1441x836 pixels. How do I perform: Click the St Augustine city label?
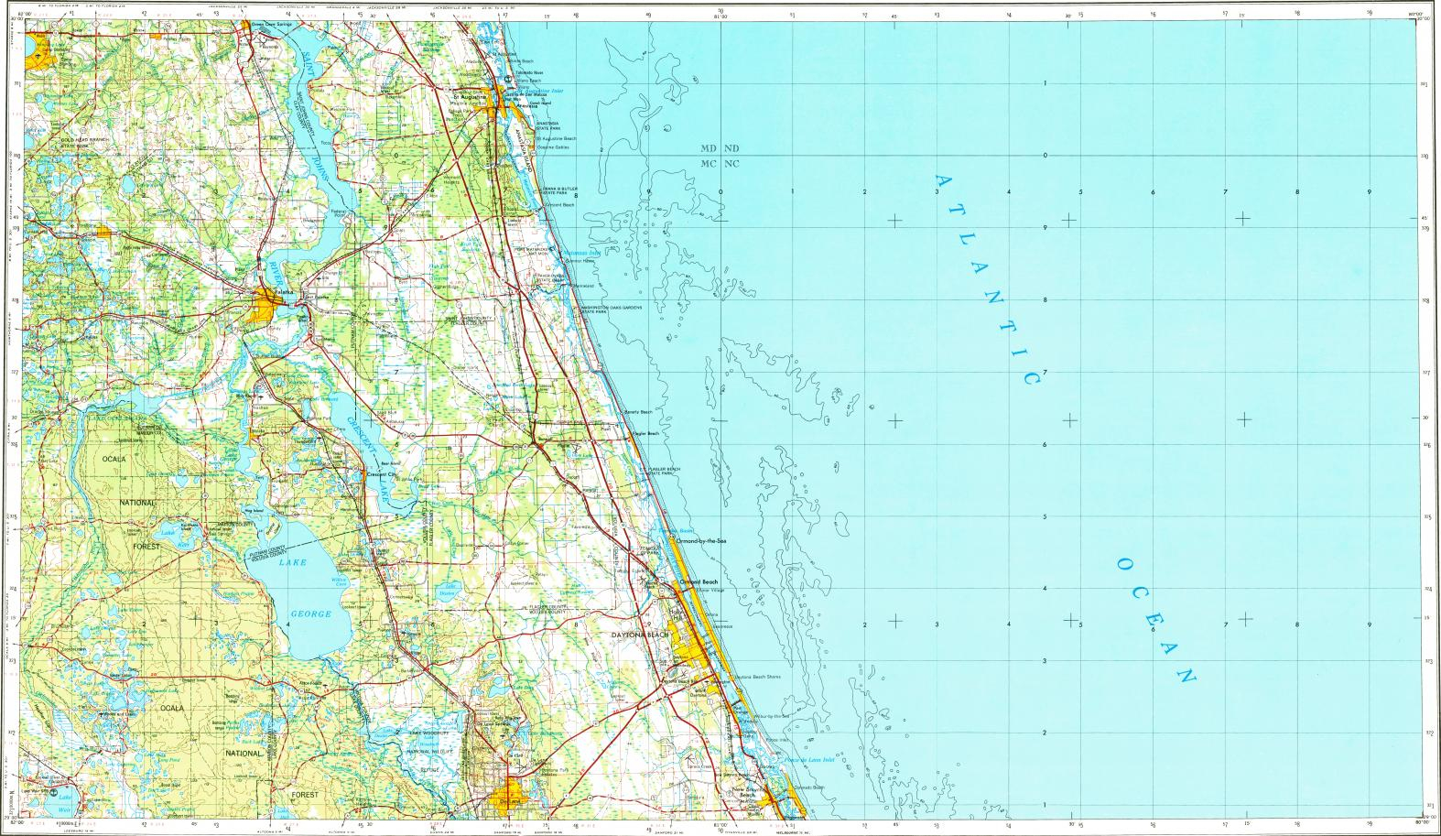pos(470,96)
